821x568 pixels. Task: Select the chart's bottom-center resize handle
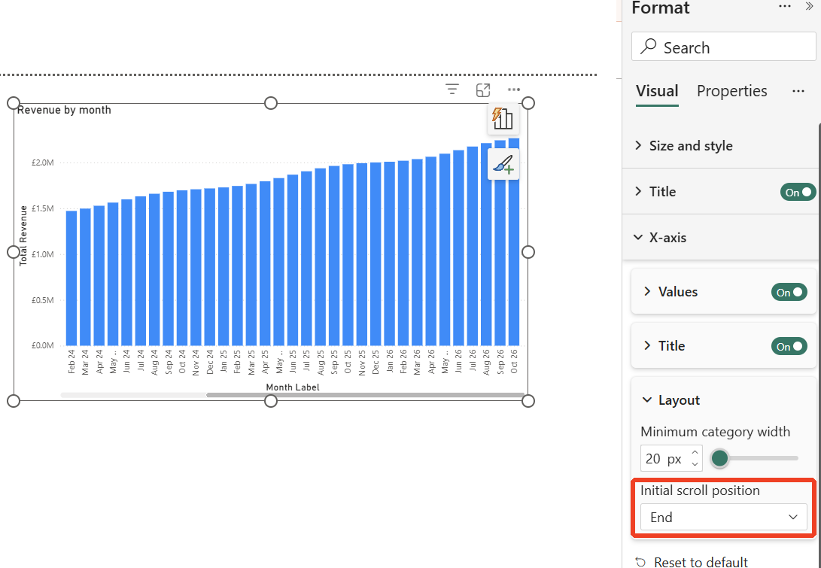(x=271, y=401)
